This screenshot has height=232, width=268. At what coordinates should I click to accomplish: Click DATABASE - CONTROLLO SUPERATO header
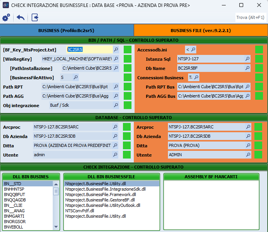134,118
